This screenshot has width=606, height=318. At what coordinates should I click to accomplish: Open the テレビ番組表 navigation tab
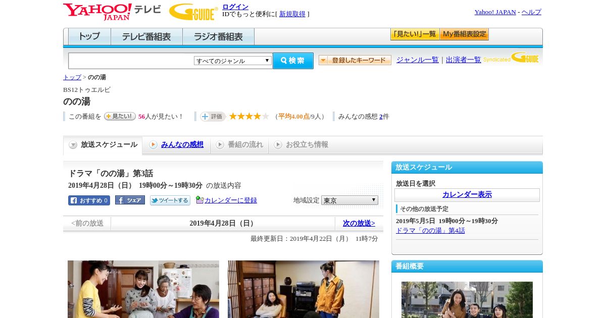click(146, 37)
